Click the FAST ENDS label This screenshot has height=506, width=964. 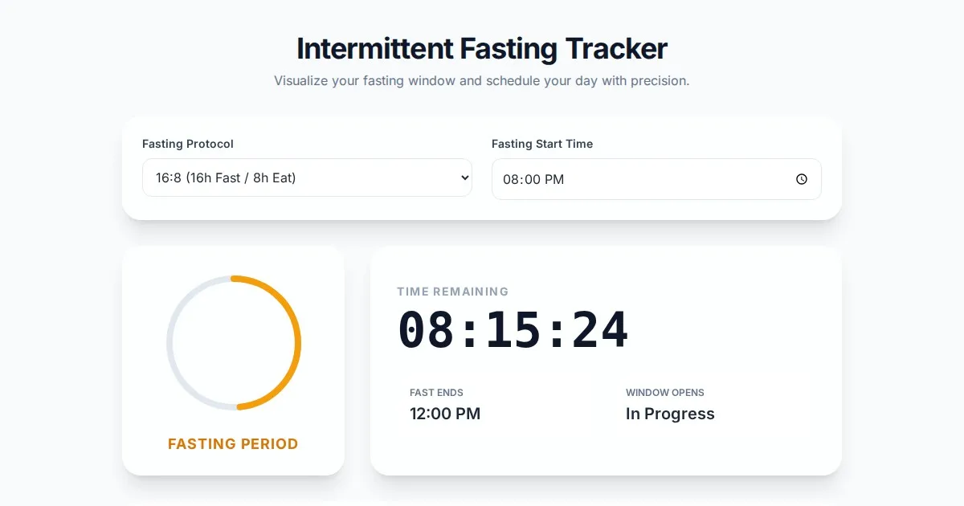436,393
